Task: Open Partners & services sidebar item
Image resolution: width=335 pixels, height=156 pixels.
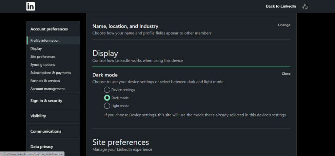Action: click(x=45, y=81)
